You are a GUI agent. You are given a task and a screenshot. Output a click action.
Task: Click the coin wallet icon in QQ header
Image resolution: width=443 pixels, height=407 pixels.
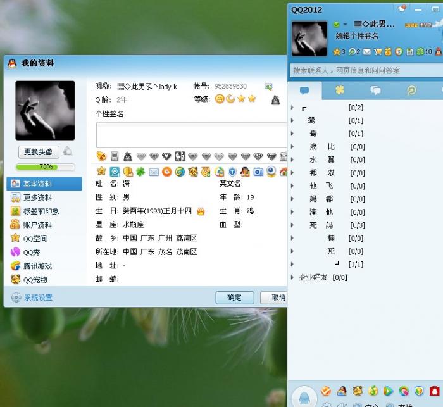(x=399, y=52)
